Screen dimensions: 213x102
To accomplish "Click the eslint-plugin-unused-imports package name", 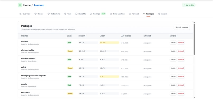I will (33, 76).
